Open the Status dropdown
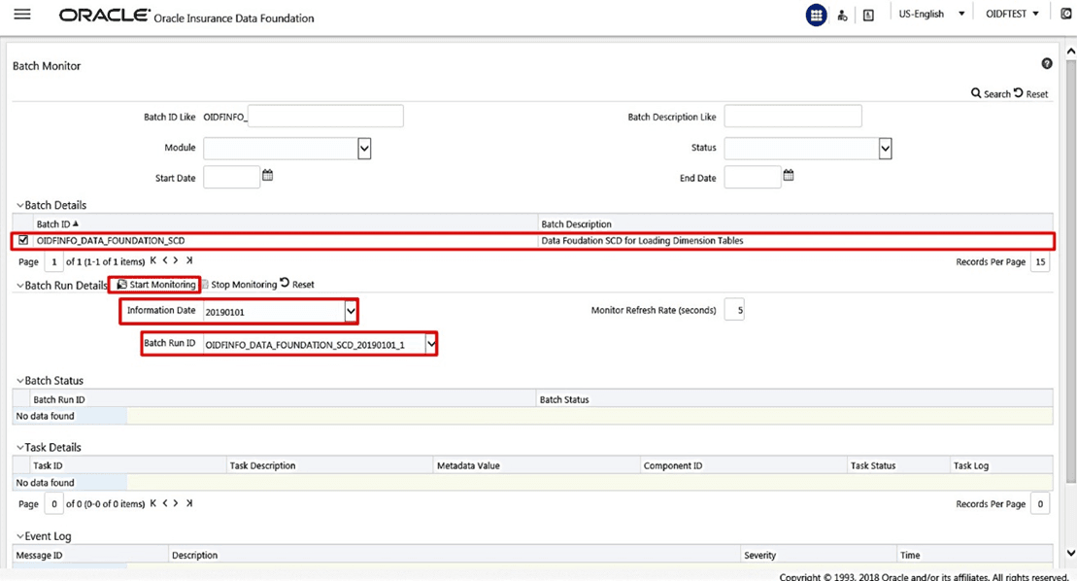The height and width of the screenshot is (581, 1077). click(886, 149)
